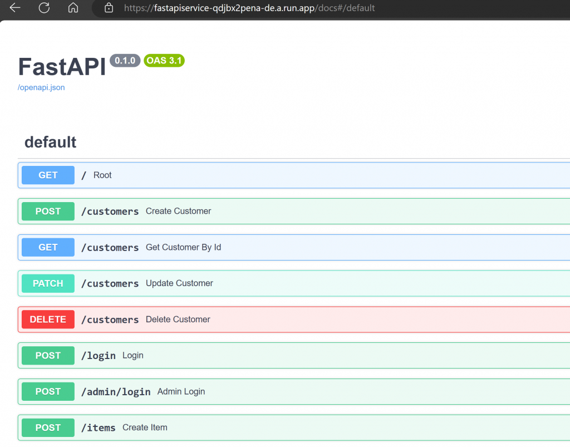Click the FastAPI title heading
The image size is (570, 447).
pyautogui.click(x=62, y=67)
